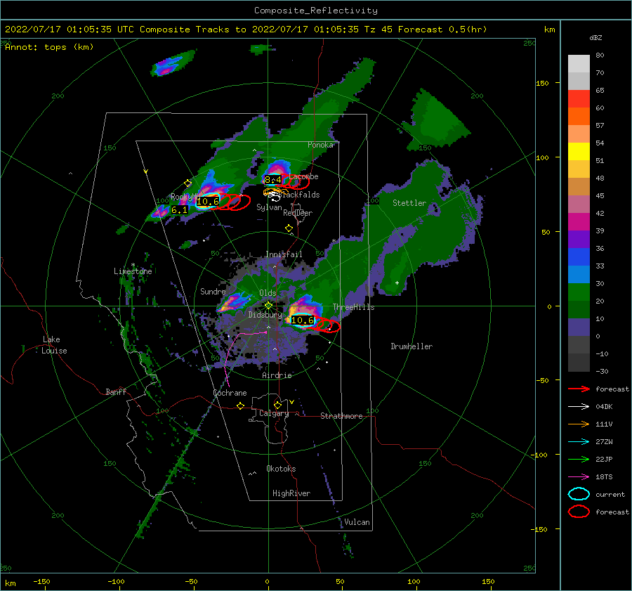Select the cyan 27ZW track arrow
The height and width of the screenshot is (591, 632).
coord(579,442)
